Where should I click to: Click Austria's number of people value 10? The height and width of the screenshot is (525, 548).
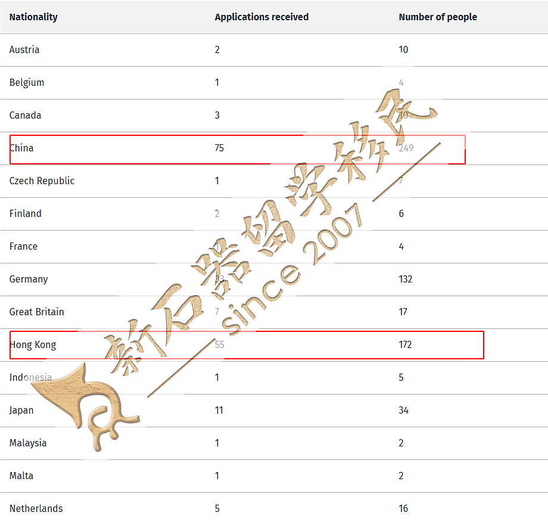click(403, 49)
